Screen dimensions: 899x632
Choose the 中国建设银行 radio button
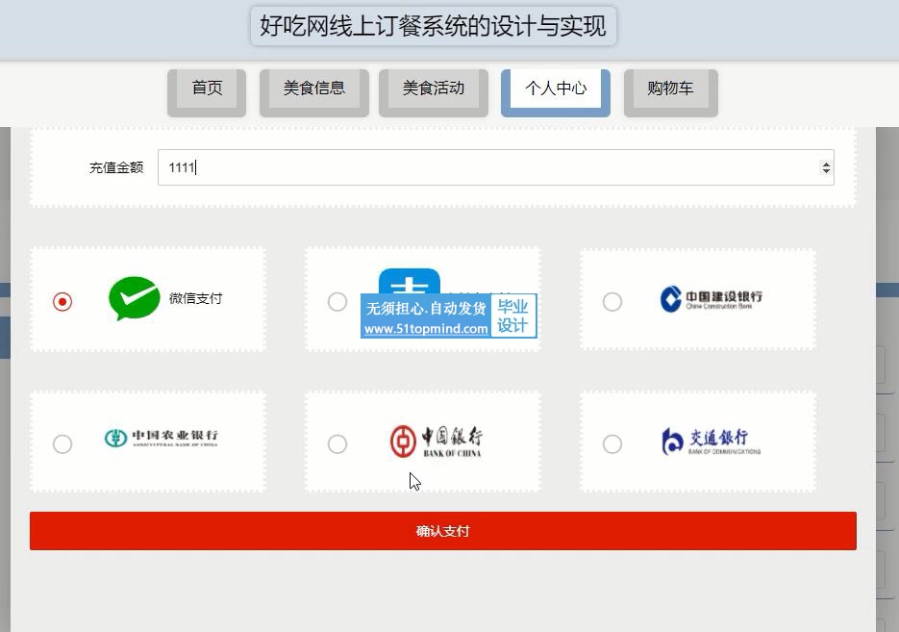tap(612, 302)
